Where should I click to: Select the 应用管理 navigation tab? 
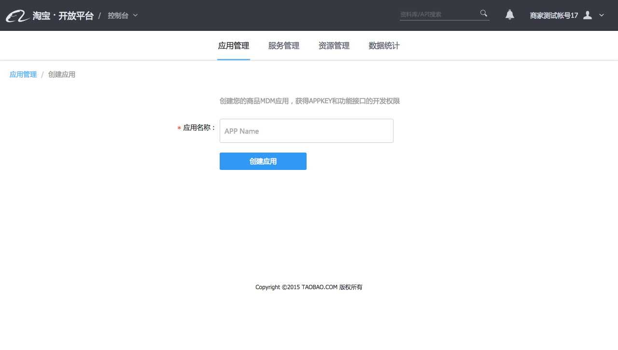[234, 45]
